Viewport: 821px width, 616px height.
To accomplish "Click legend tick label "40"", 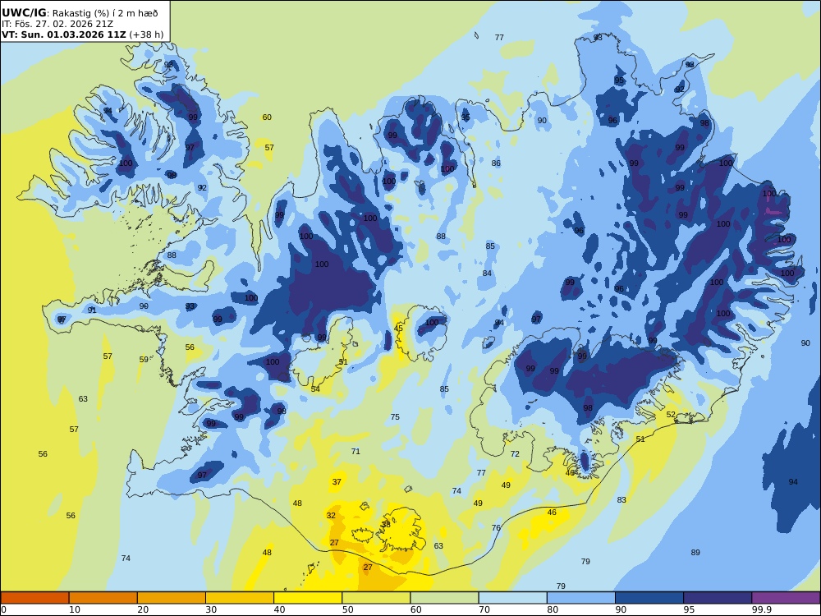I will pyautogui.click(x=280, y=609).
